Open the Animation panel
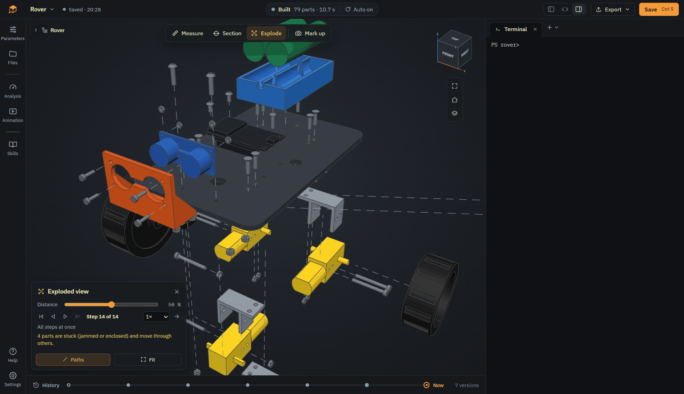 pos(13,115)
